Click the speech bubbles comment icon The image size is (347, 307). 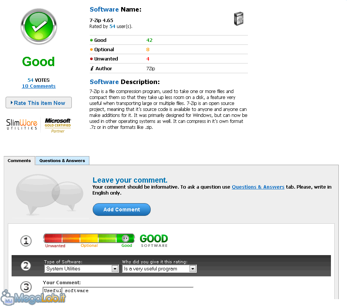tap(50, 195)
